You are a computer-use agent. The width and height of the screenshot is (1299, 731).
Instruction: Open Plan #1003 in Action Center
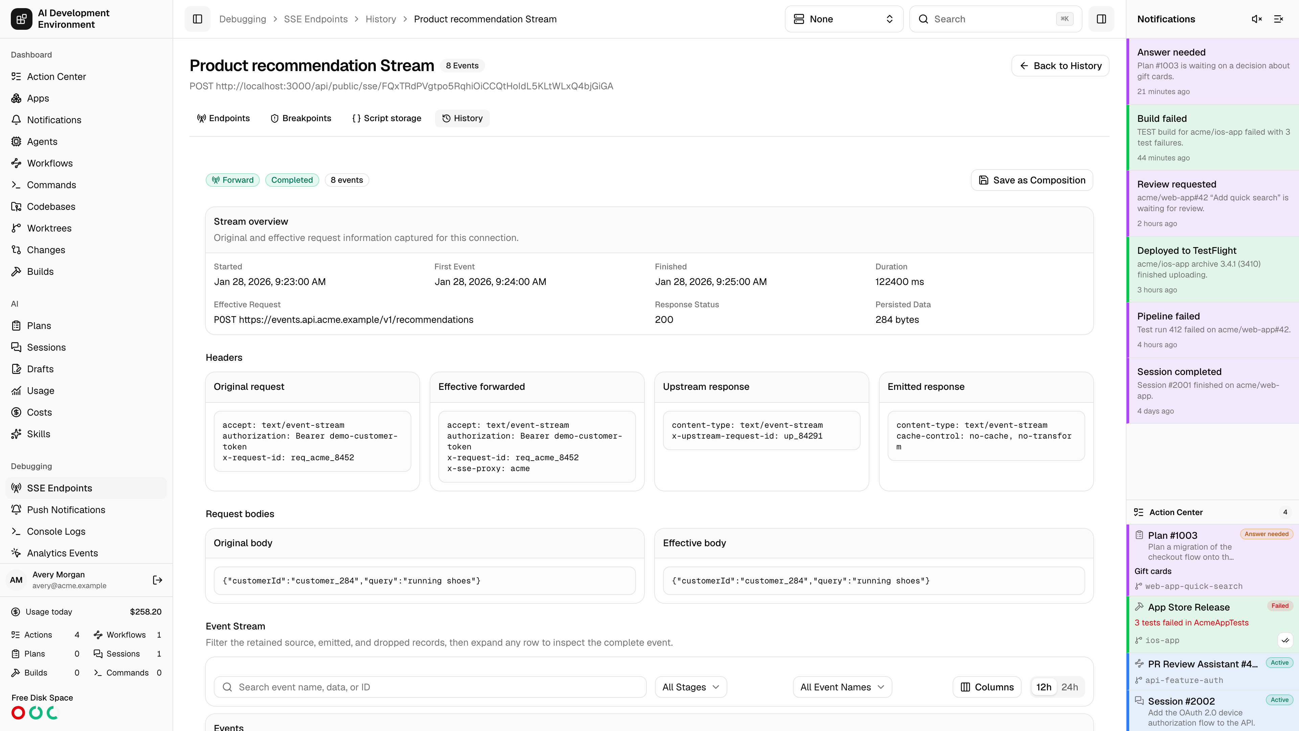[x=1213, y=560]
